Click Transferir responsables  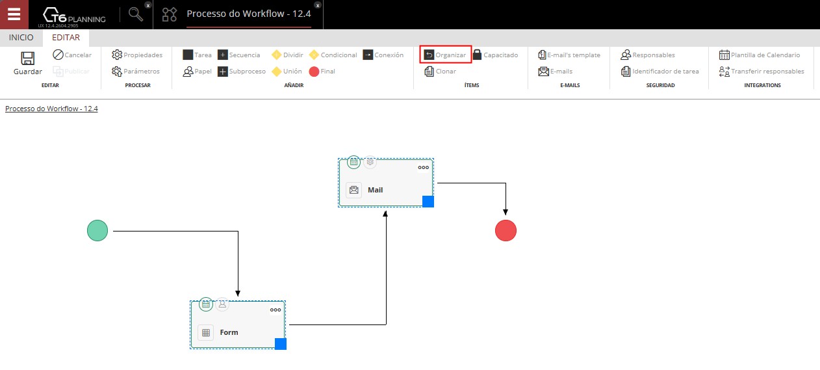(x=762, y=72)
